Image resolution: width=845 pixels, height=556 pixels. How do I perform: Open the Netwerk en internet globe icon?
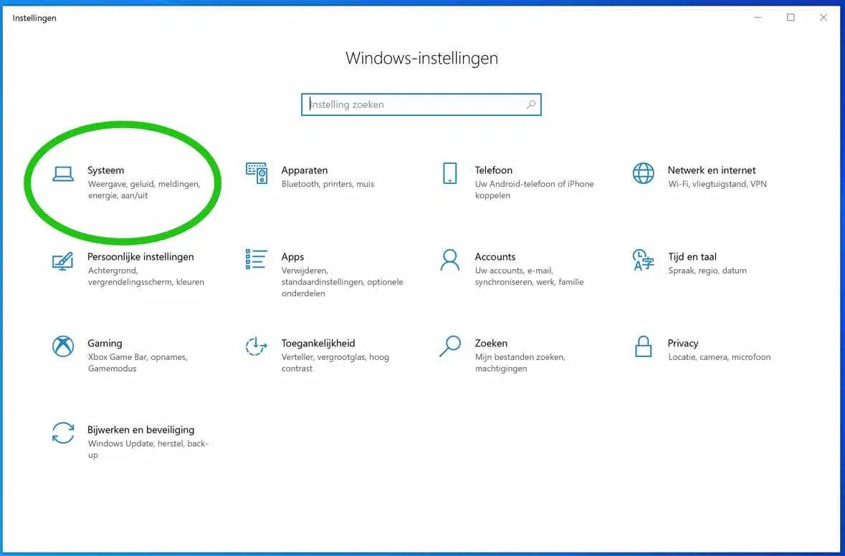[643, 173]
